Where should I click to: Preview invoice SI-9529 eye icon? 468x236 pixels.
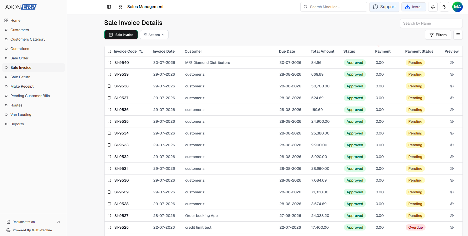coord(452,192)
